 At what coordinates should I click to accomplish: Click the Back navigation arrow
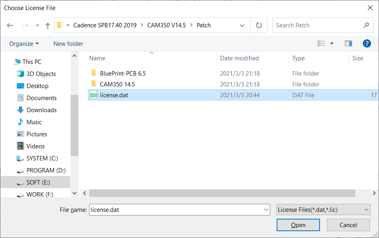(x=10, y=25)
